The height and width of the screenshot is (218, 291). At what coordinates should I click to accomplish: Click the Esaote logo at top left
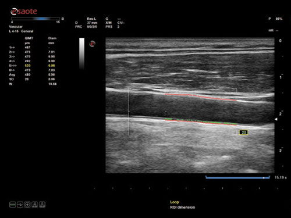coord(24,12)
